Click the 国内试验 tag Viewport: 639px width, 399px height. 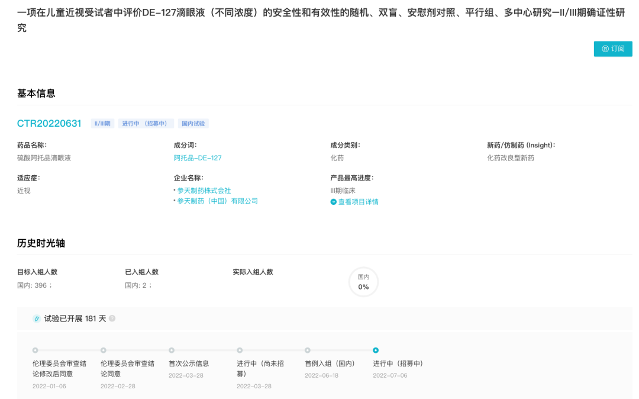pos(193,124)
